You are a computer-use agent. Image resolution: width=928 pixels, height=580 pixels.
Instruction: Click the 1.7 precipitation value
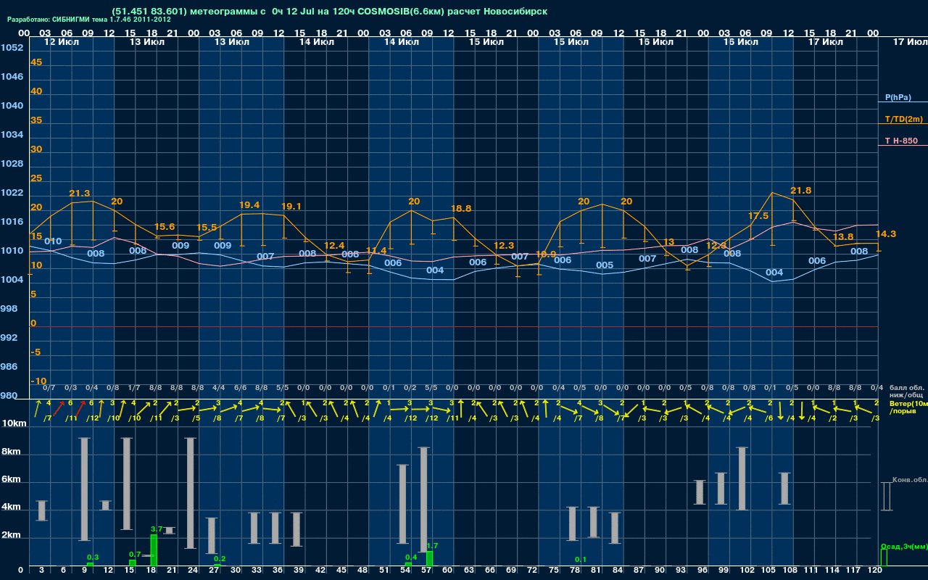coord(433,545)
